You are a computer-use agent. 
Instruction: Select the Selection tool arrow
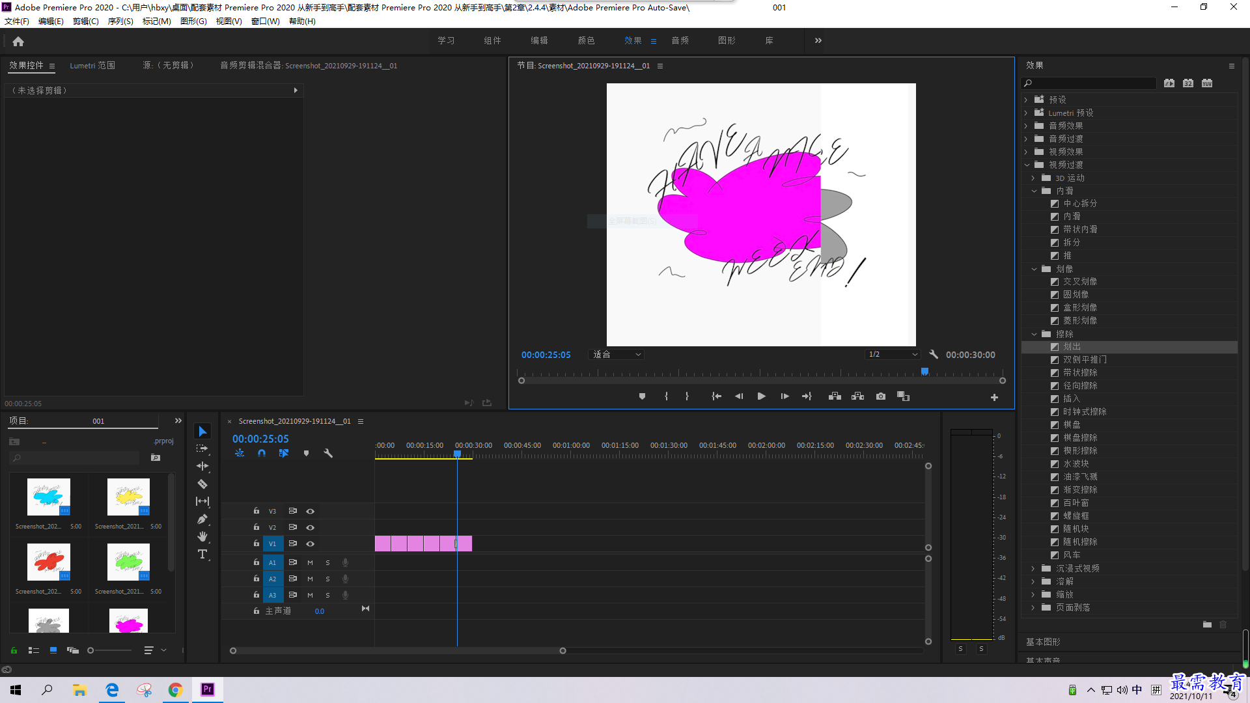click(202, 432)
